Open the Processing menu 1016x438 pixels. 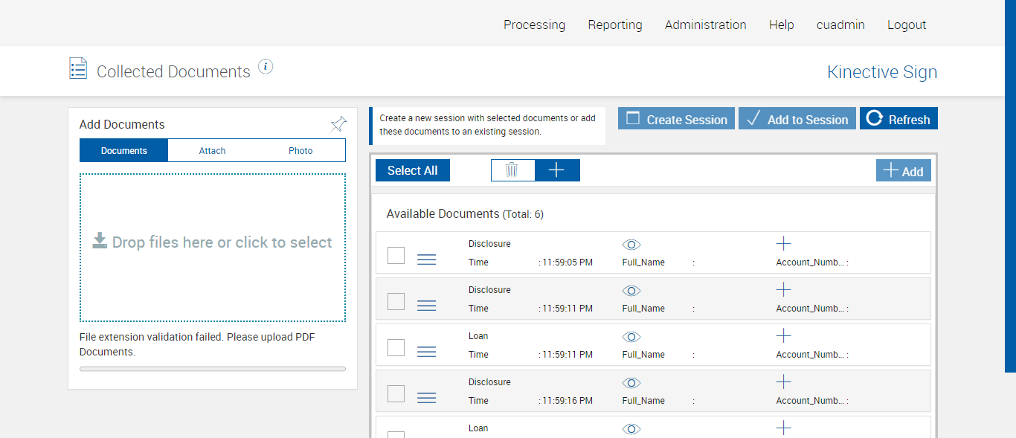pyautogui.click(x=534, y=25)
